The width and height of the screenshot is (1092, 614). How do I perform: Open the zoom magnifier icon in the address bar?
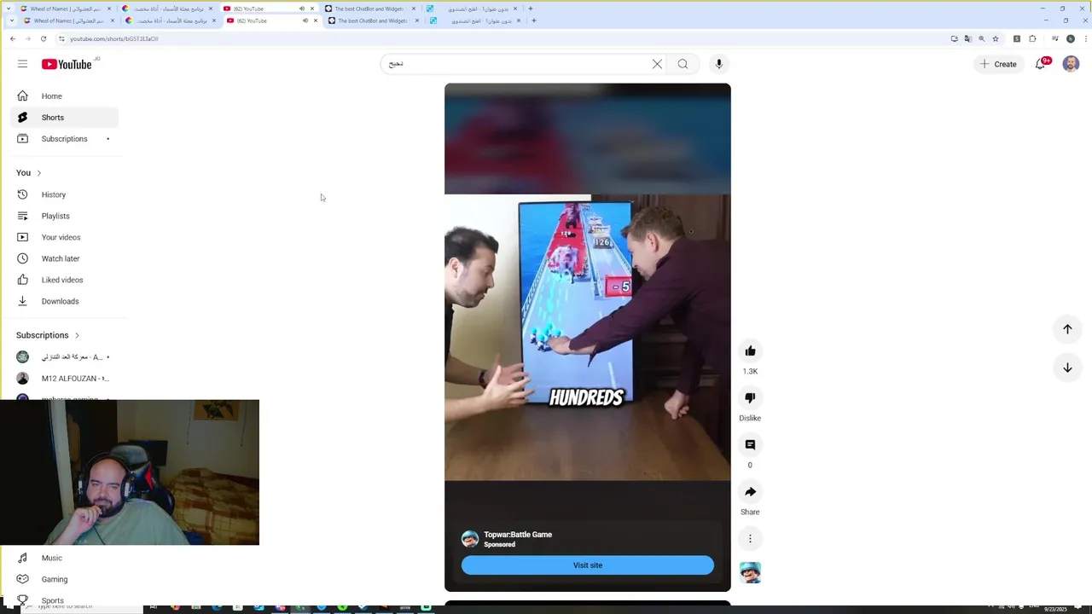(981, 38)
